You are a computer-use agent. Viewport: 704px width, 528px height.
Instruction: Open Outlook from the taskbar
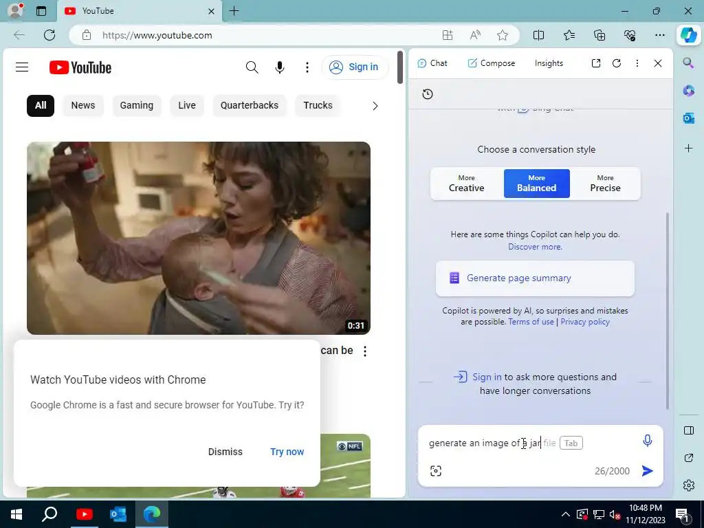tap(118, 514)
